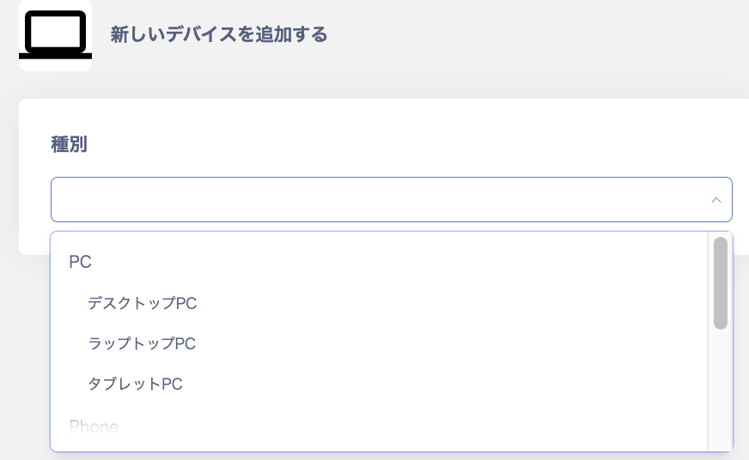Image resolution: width=749 pixels, height=460 pixels.
Task: Click the scrollbar track below the thumb
Action: [x=721, y=386]
